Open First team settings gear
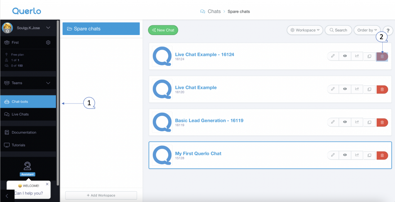This screenshot has height=202, width=395. click(48, 42)
